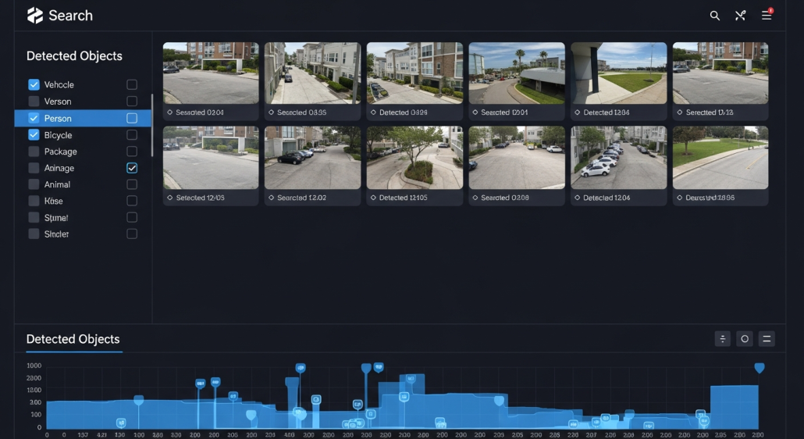Check the Kōse checkbox
This screenshot has height=439, width=804.
coord(34,201)
